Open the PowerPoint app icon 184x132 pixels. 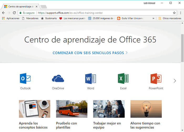(156, 78)
